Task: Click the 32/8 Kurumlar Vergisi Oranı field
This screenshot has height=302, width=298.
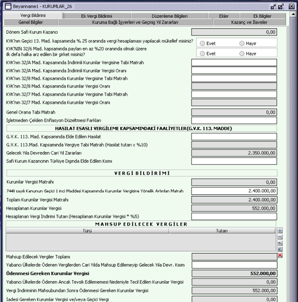Action: tap(234, 86)
